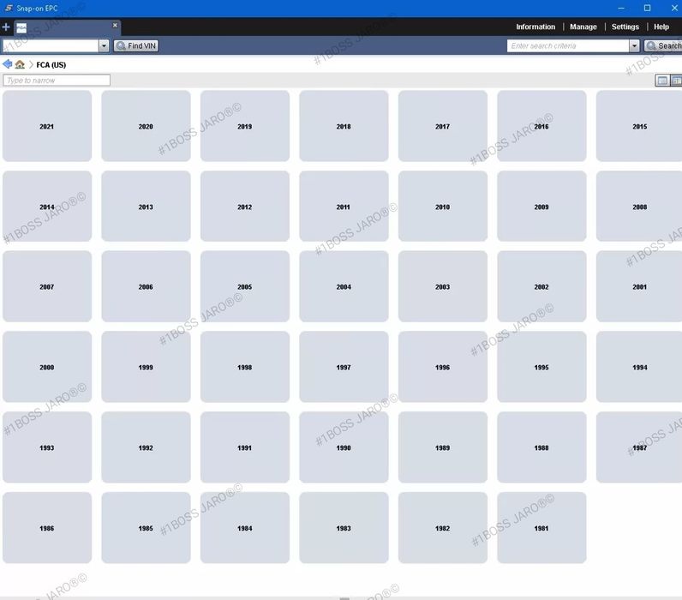Screen dimensions: 682x600
Task: Open the 1982 year tile
Action: (x=443, y=528)
